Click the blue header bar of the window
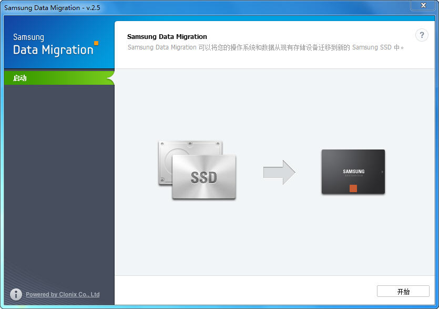Screen dimensions: 439x309 tap(210, 7)
